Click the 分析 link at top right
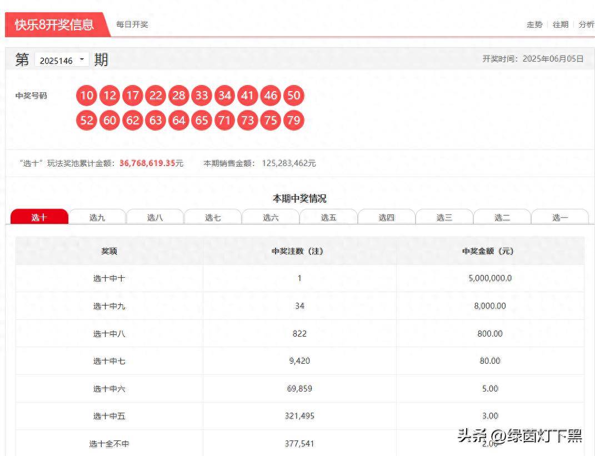Screen dimensions: 595x456 (586, 24)
